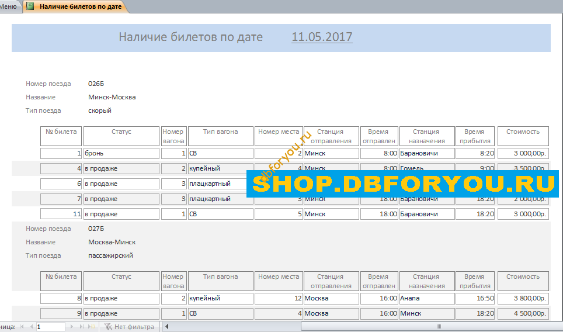
Task: Click the 'Номер поезда' label of train 026Б
Action: tap(48, 84)
